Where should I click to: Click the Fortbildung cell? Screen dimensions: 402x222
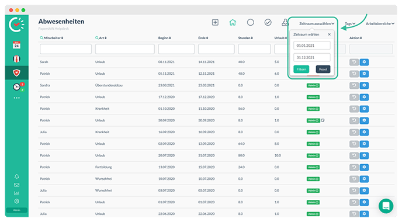(103, 167)
